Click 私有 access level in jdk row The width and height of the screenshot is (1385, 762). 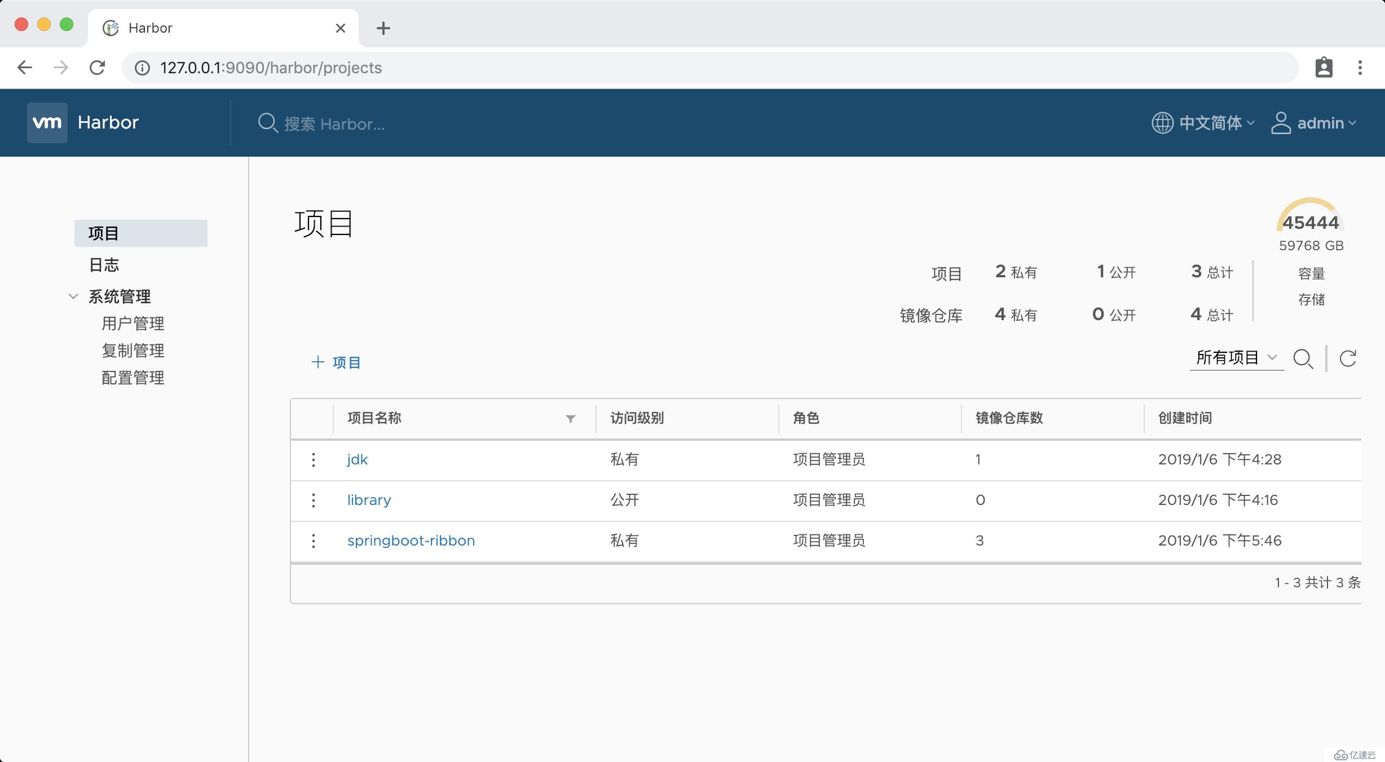(625, 460)
